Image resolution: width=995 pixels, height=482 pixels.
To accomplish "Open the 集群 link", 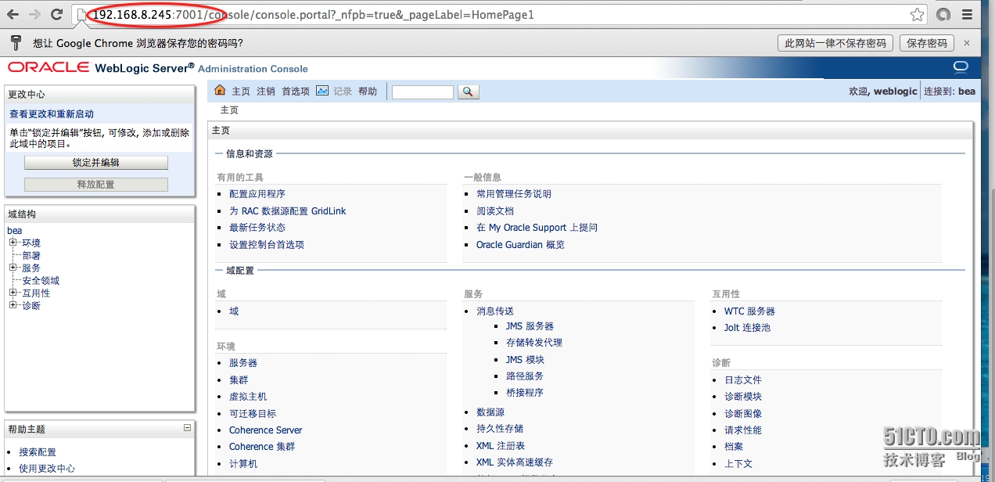I will pyautogui.click(x=239, y=380).
